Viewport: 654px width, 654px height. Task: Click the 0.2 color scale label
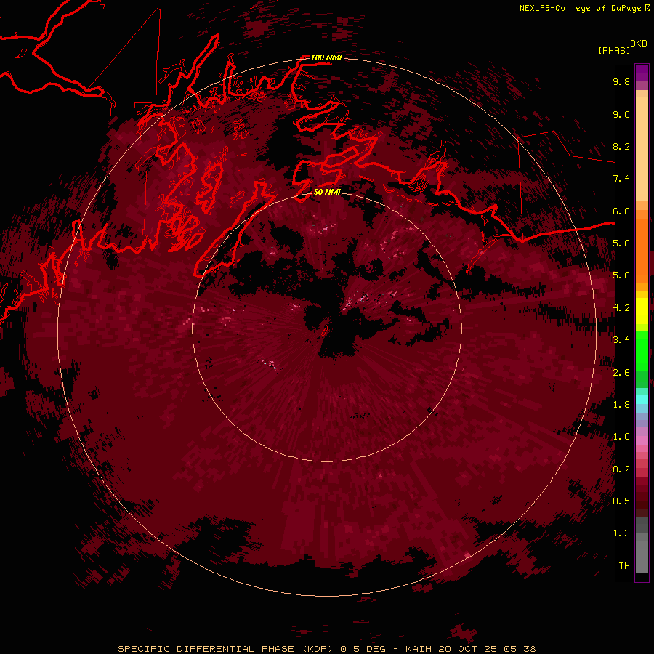(621, 469)
